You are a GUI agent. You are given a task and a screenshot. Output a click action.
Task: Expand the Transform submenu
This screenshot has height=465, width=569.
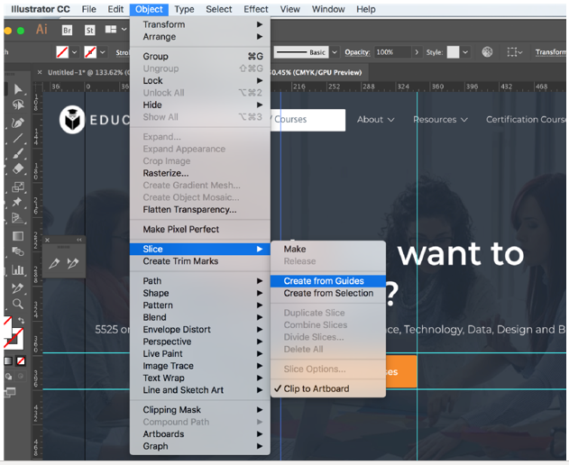coord(200,24)
